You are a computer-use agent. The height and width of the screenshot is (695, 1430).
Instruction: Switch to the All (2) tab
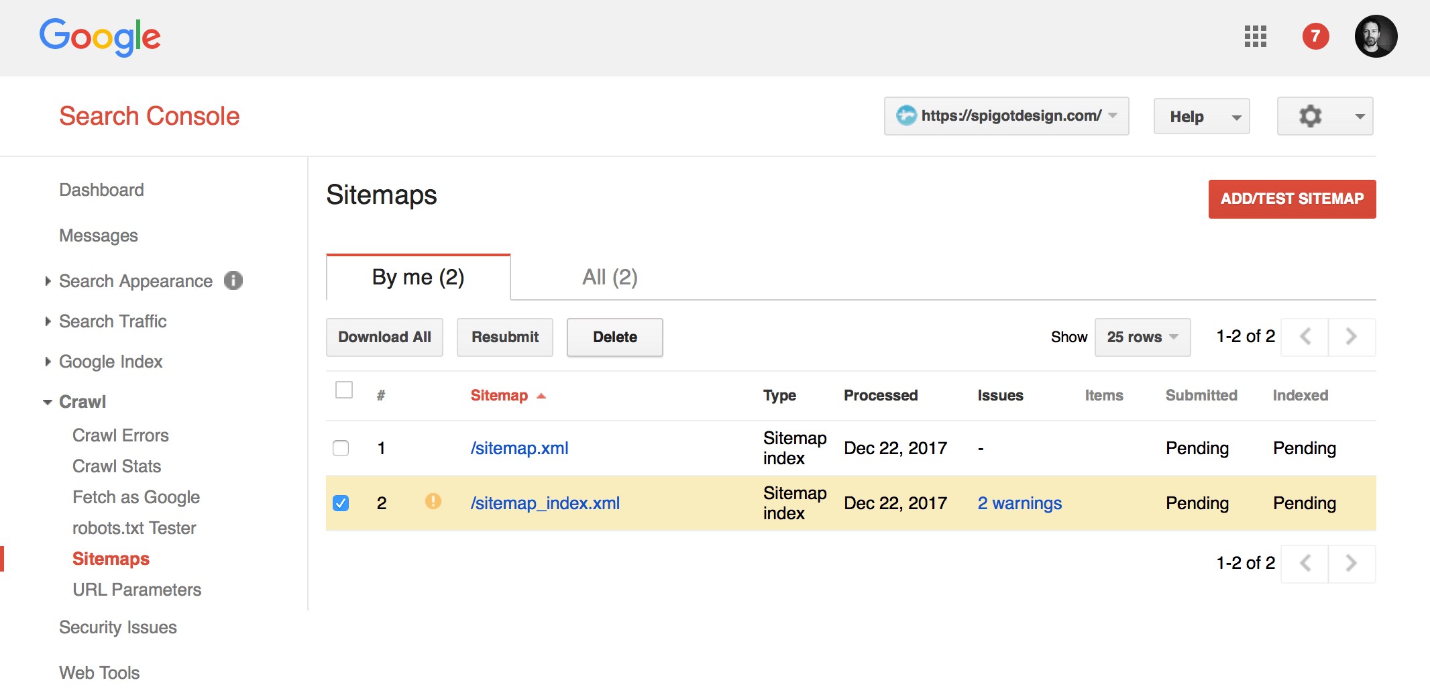(610, 277)
